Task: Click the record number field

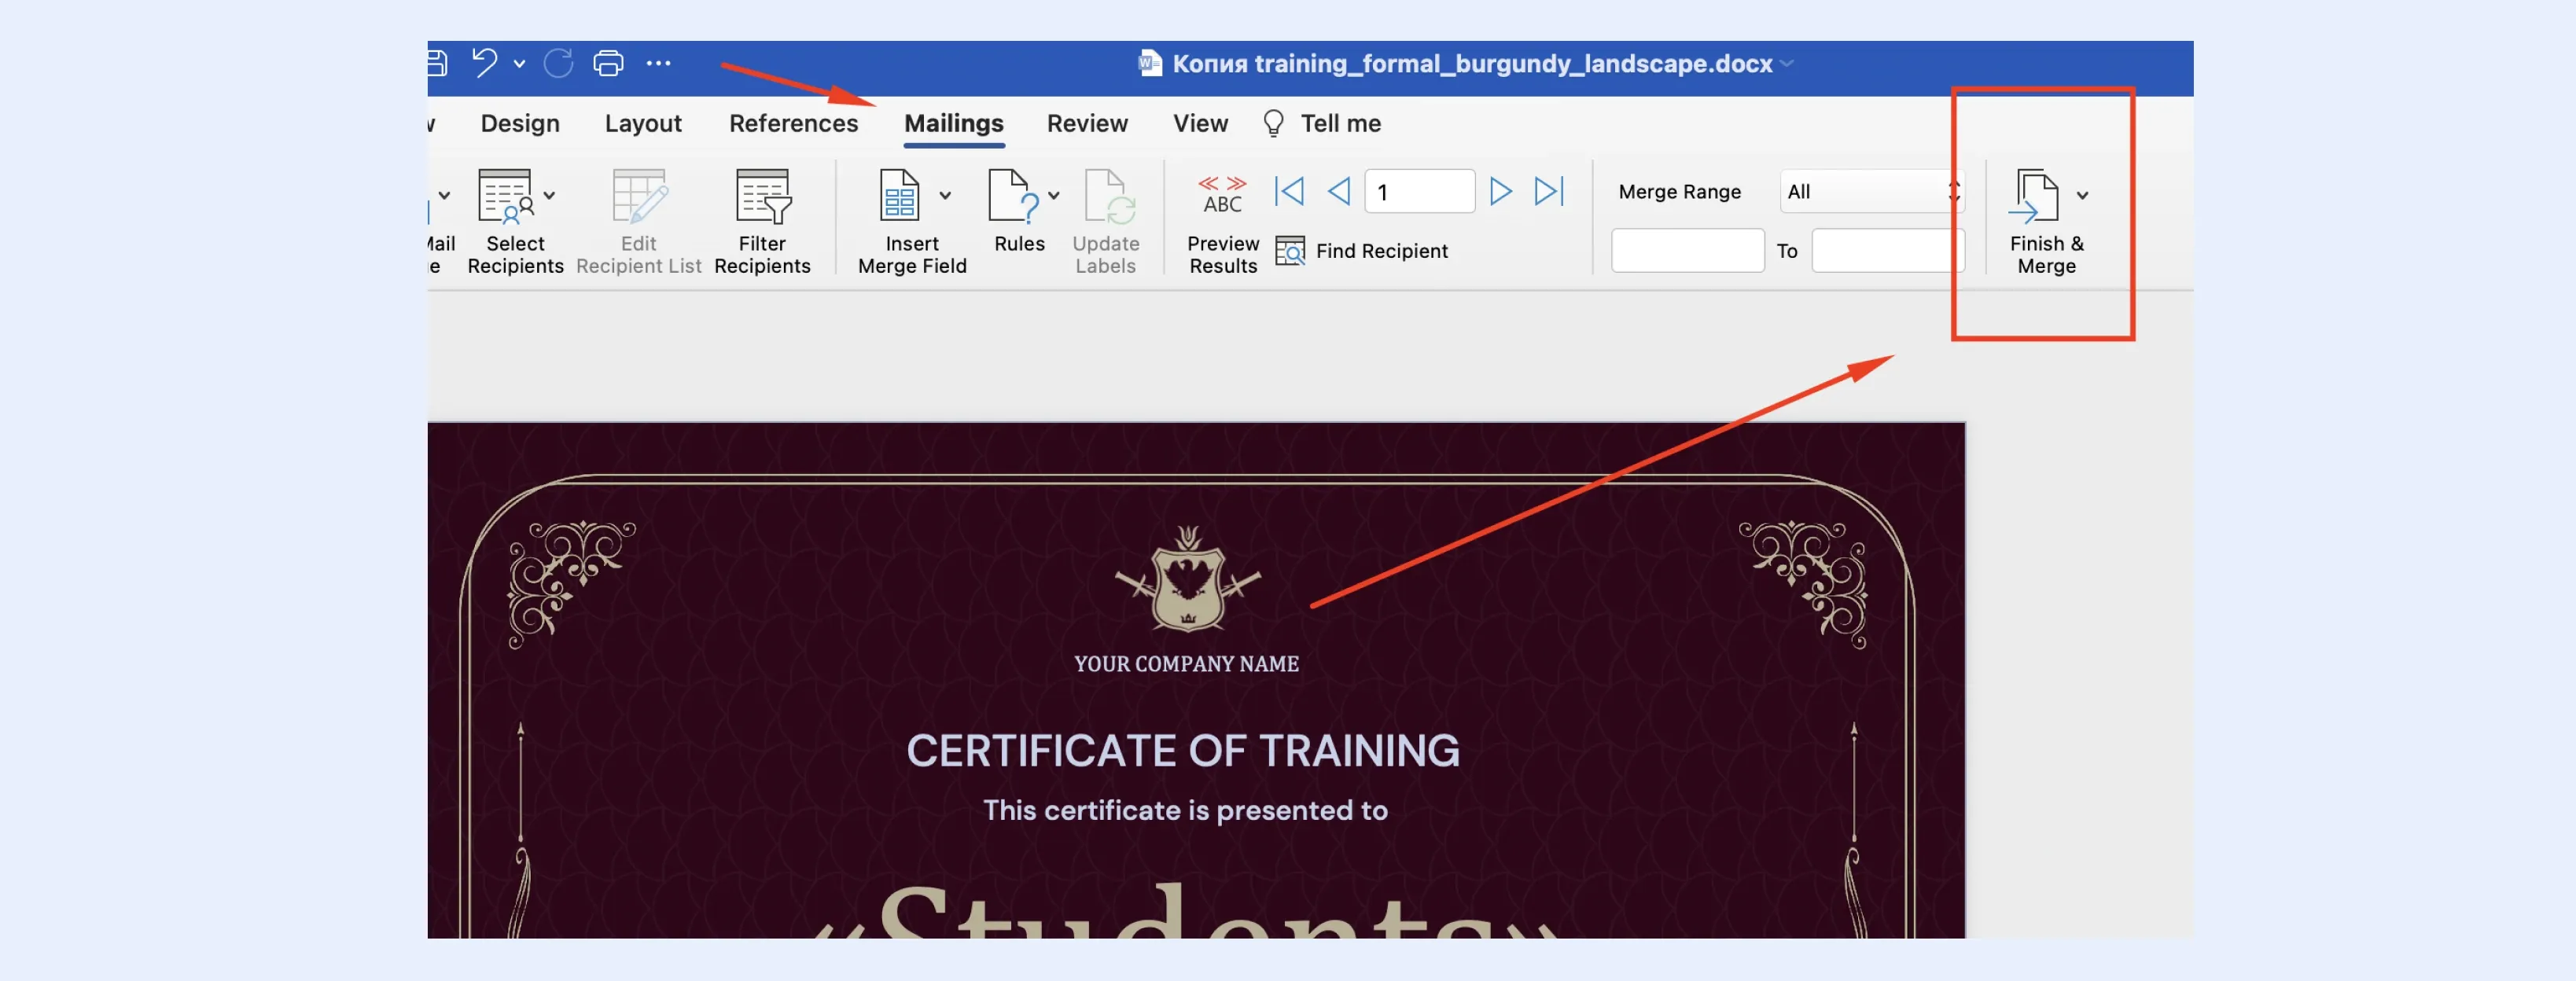Action: point(1419,191)
